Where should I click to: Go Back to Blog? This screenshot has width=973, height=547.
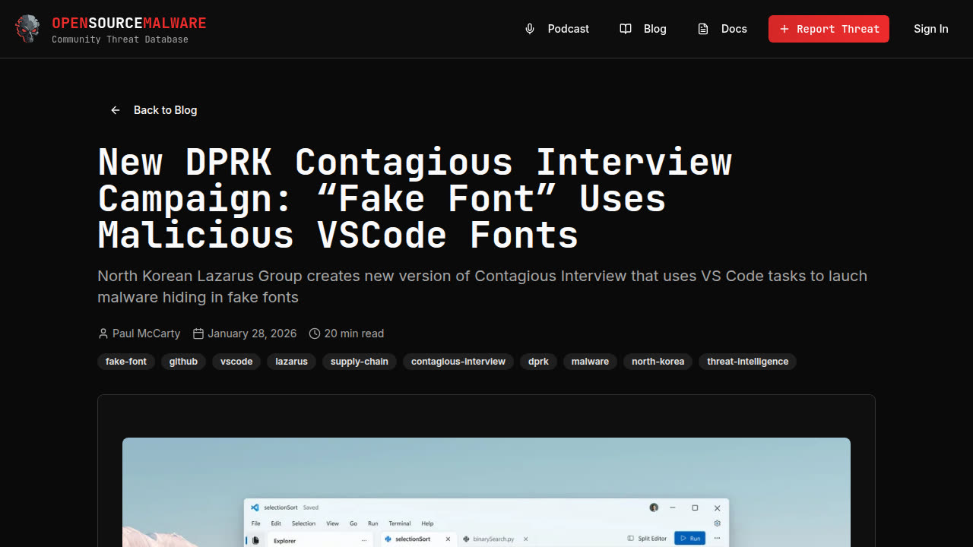(x=154, y=110)
